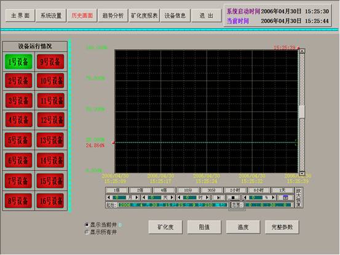Click the 范围 range button
This screenshot has width=340, height=255.
(237, 205)
